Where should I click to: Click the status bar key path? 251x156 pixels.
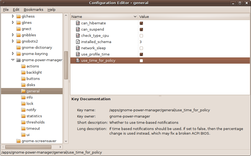coord(51,152)
